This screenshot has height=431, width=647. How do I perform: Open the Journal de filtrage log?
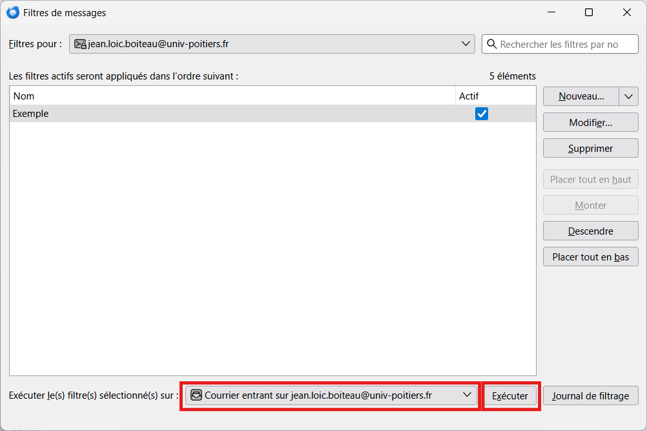pyautogui.click(x=590, y=395)
